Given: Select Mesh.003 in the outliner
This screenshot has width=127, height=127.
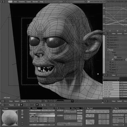Looking at the screenshot, I should 113,40.
